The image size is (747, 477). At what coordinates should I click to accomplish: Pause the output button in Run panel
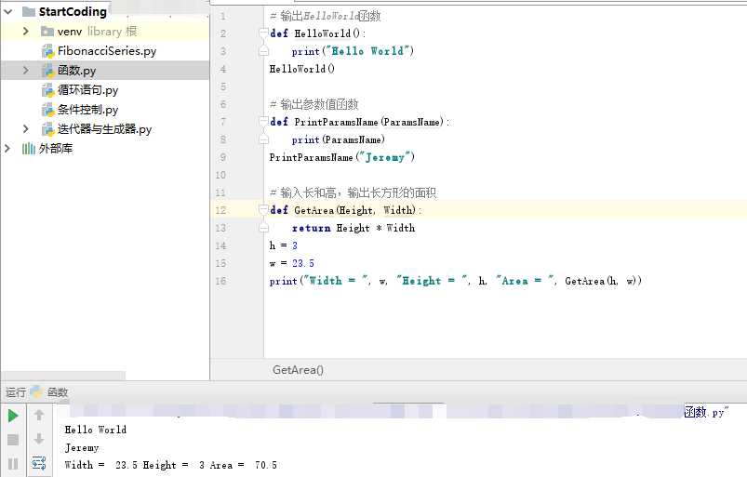[13, 464]
